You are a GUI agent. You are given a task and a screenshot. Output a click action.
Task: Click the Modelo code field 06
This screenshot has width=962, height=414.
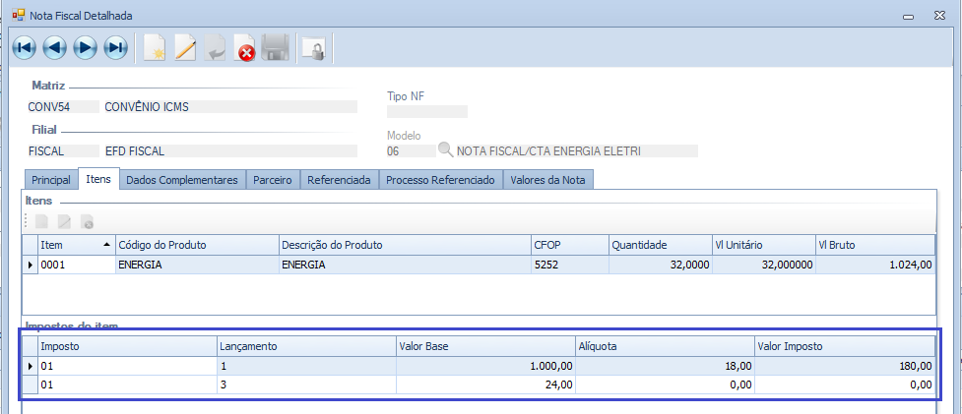pos(411,150)
